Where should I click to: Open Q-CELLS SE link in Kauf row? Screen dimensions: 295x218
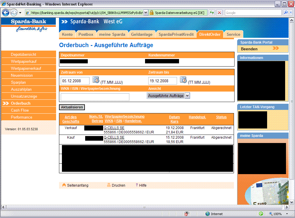(x=114, y=137)
